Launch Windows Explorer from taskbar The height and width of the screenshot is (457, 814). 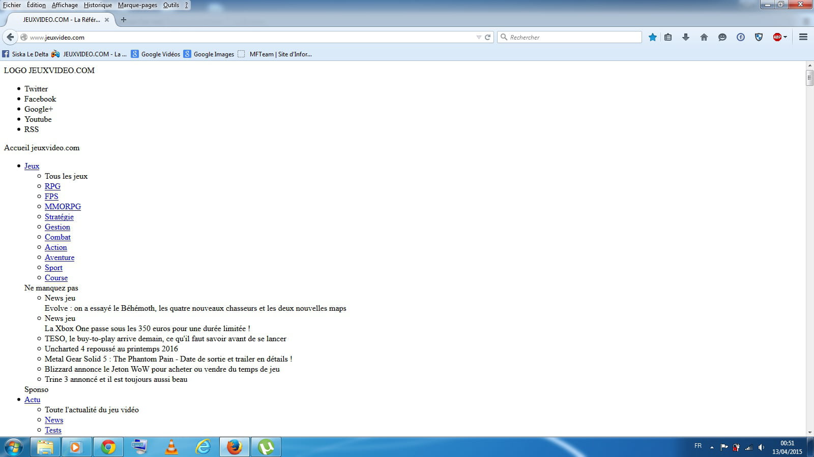pos(45,447)
